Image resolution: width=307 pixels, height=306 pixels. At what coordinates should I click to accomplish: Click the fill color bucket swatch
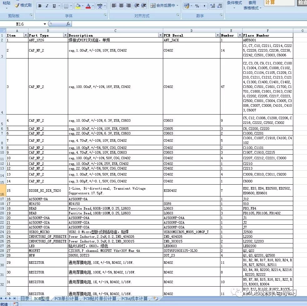[x=77, y=6]
